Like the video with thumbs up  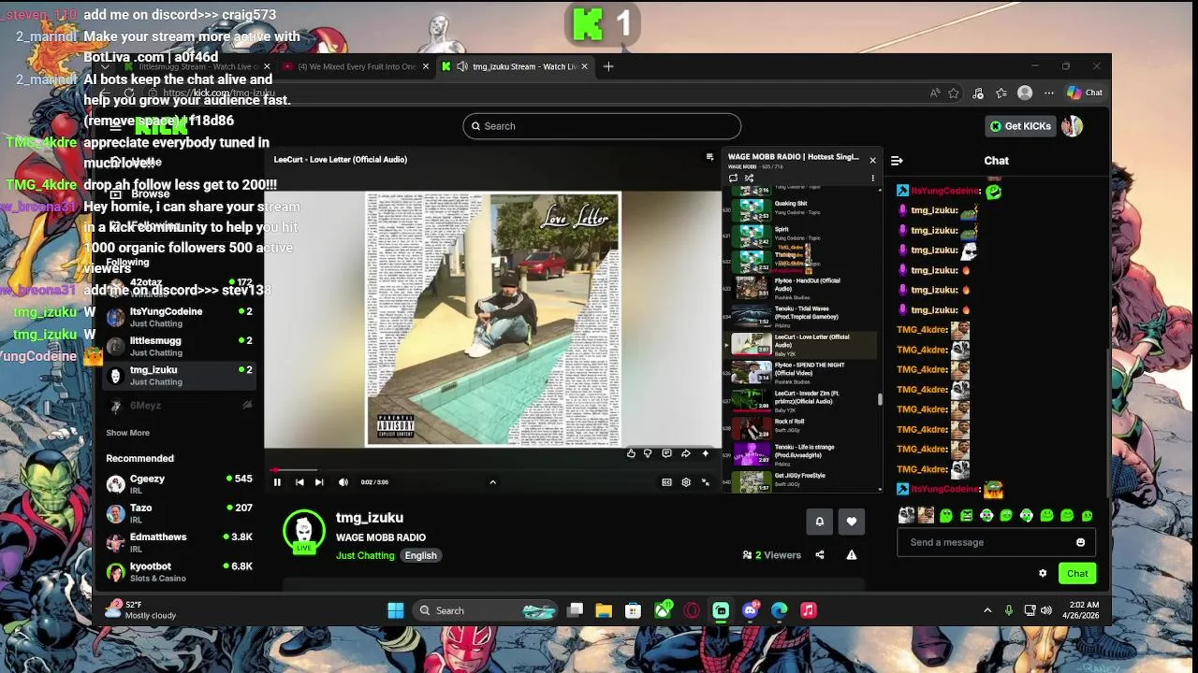631,453
